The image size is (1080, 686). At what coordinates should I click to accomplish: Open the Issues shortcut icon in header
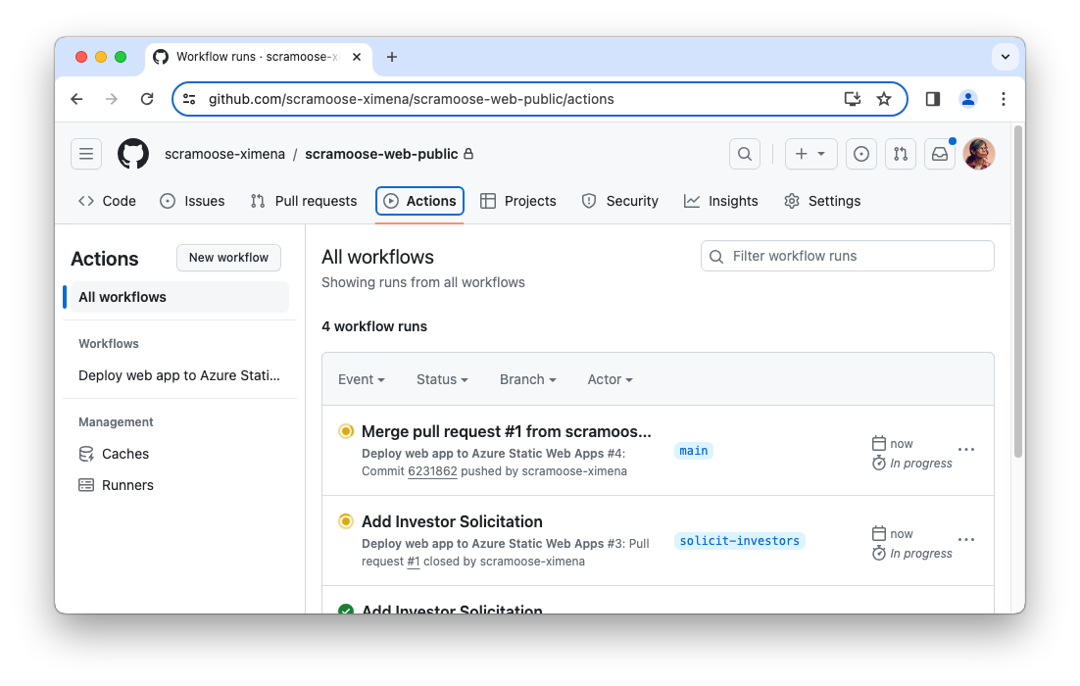(861, 154)
